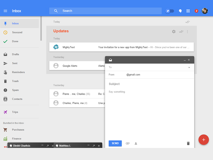
Task: Click the blue pin icon beside Inbox
Action: [x=5, y=23]
